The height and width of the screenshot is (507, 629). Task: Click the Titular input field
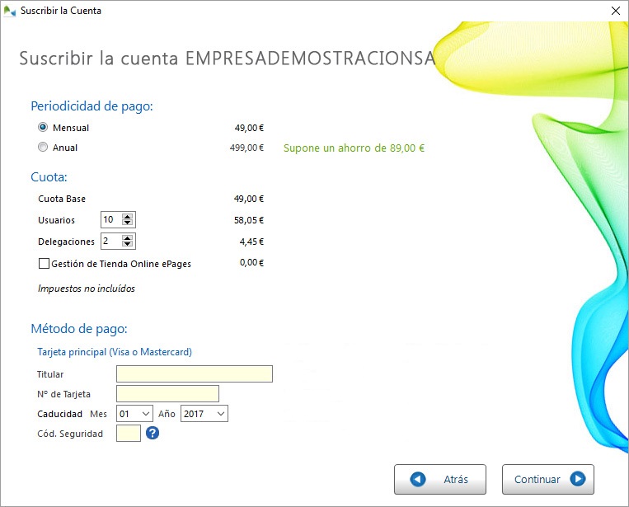[195, 373]
